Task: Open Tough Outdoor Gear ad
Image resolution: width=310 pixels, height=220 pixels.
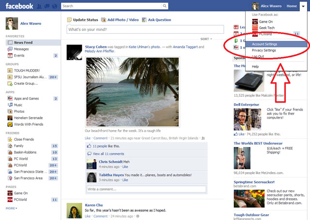Action: (x=251, y=215)
